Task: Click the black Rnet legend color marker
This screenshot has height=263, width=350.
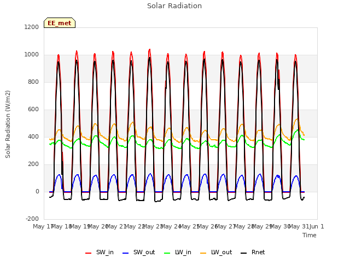Action: click(x=244, y=253)
